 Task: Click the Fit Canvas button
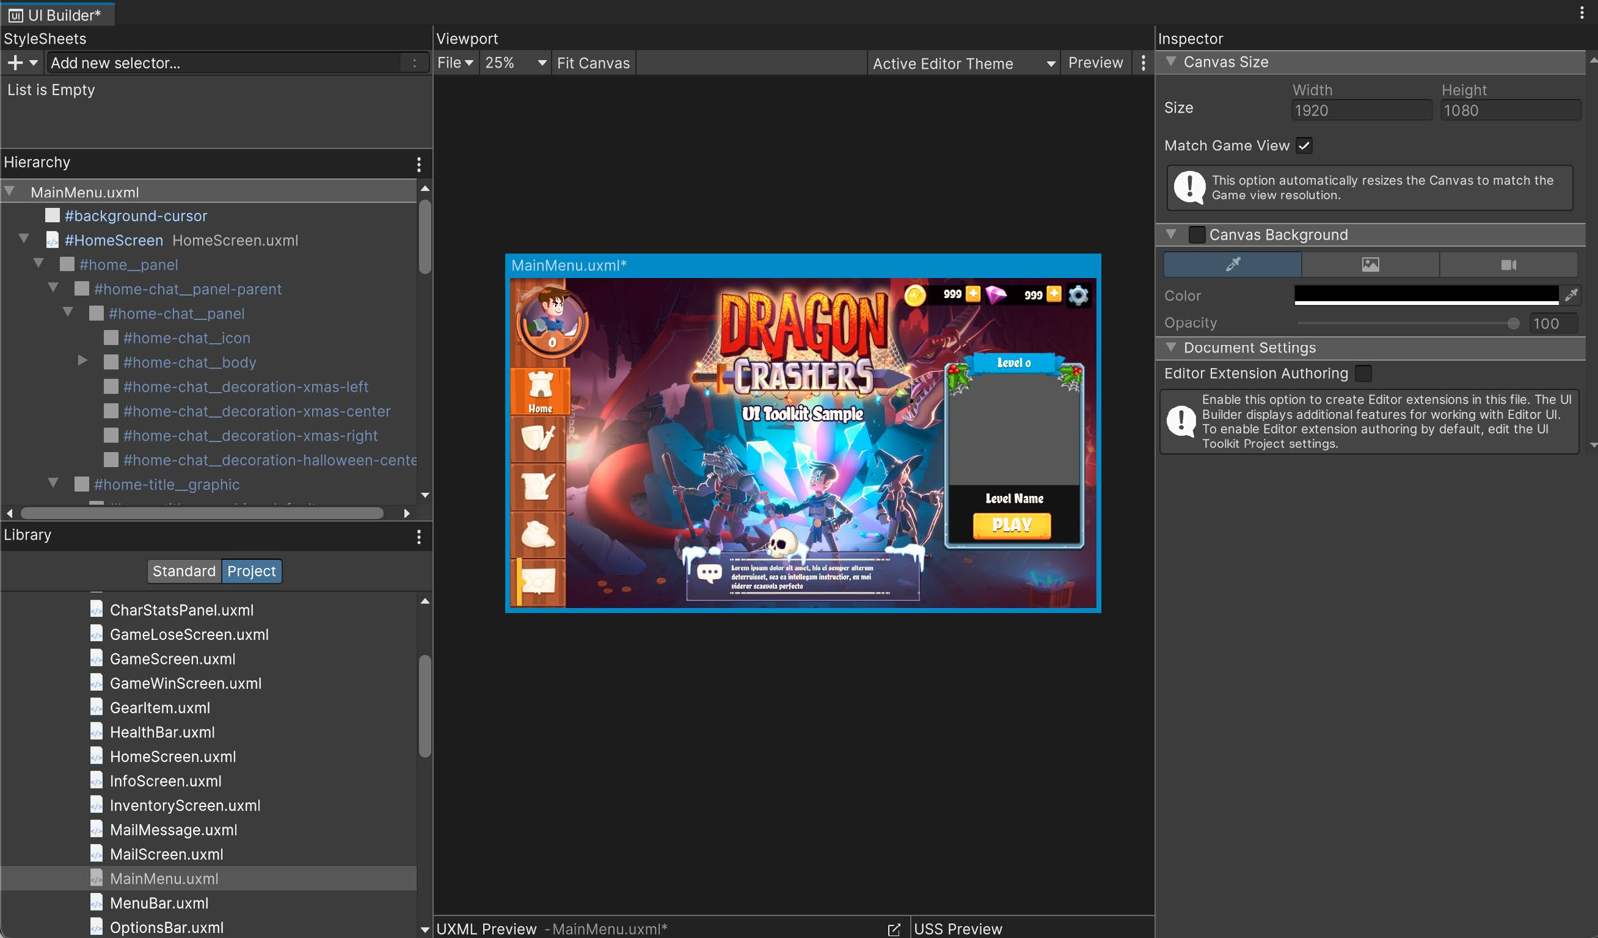click(x=593, y=63)
